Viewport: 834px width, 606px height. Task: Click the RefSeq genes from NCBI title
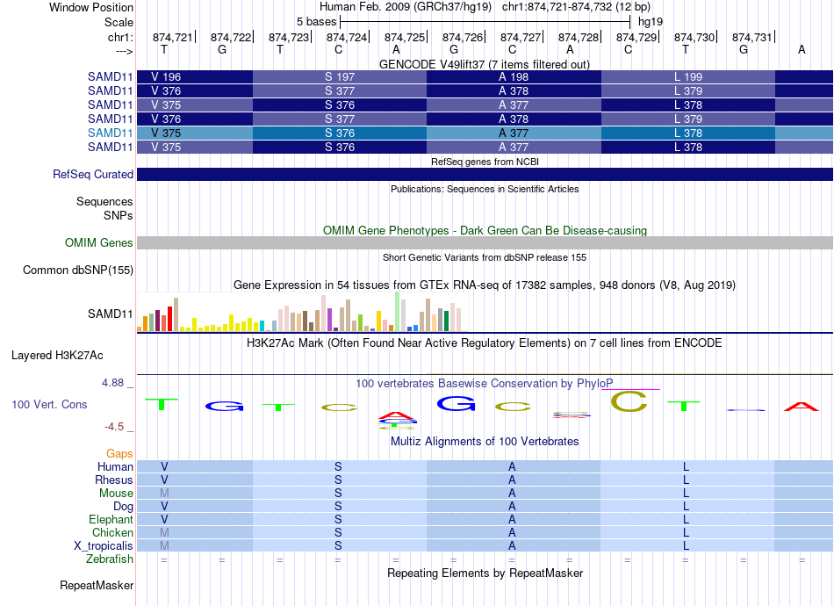tap(485, 162)
